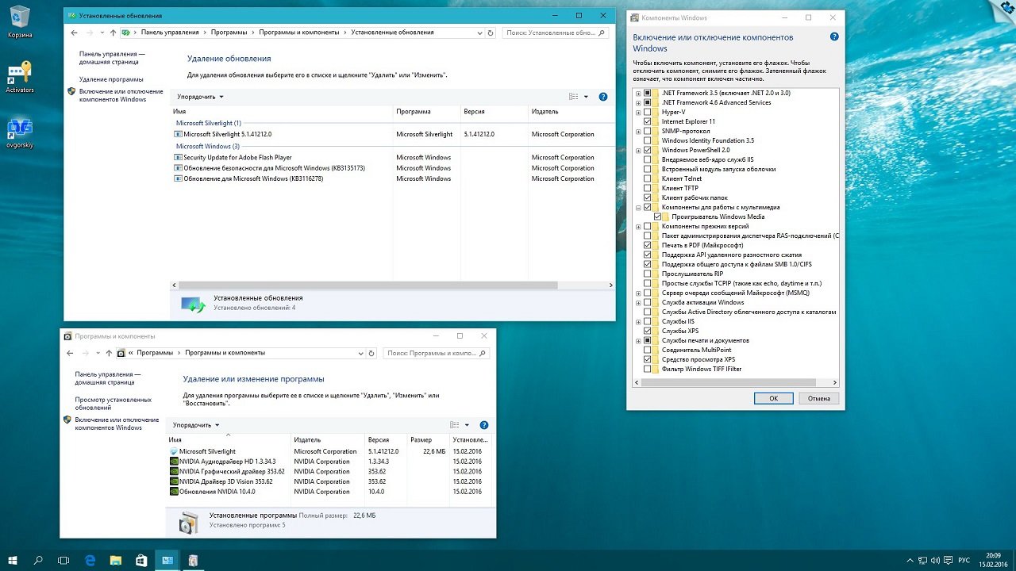Enable the Telnet client checkbox
This screenshot has height=571, width=1016.
pos(648,178)
